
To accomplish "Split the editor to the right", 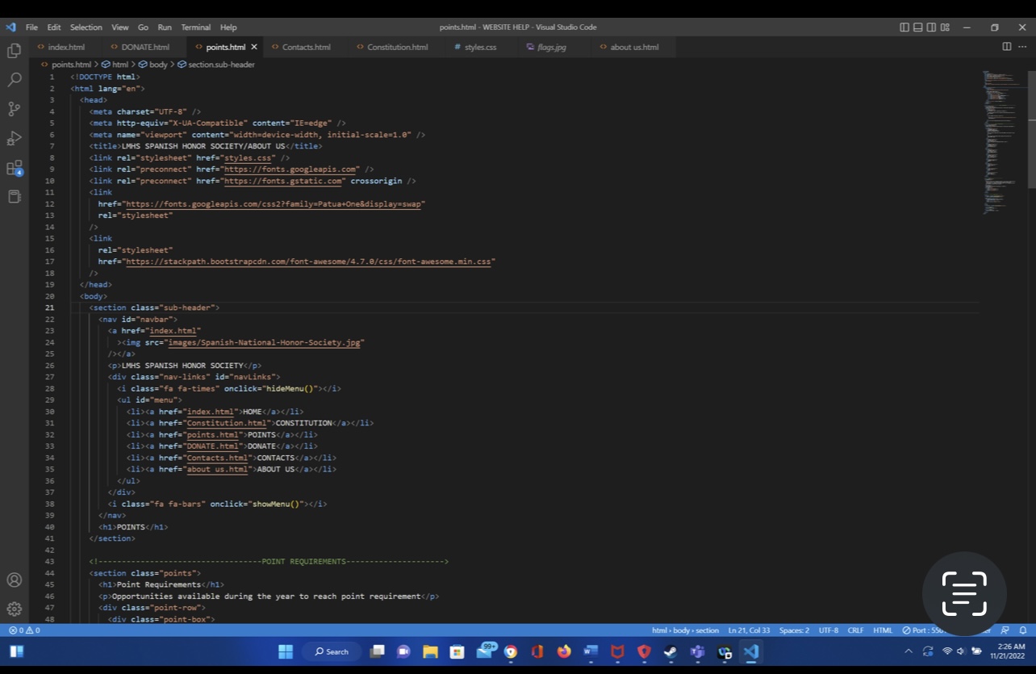I will tap(1007, 47).
